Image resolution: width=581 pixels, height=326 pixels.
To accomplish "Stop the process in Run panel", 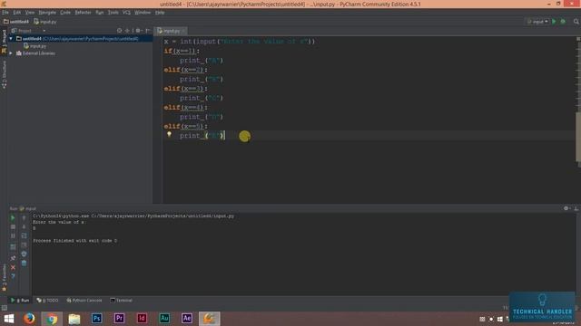I will pos(13,226).
